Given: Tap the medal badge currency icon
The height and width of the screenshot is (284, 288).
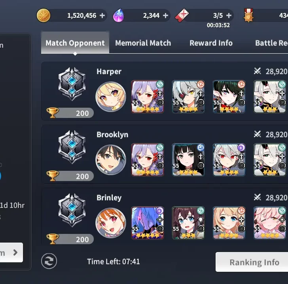Looking at the screenshot, I should click(x=248, y=15).
